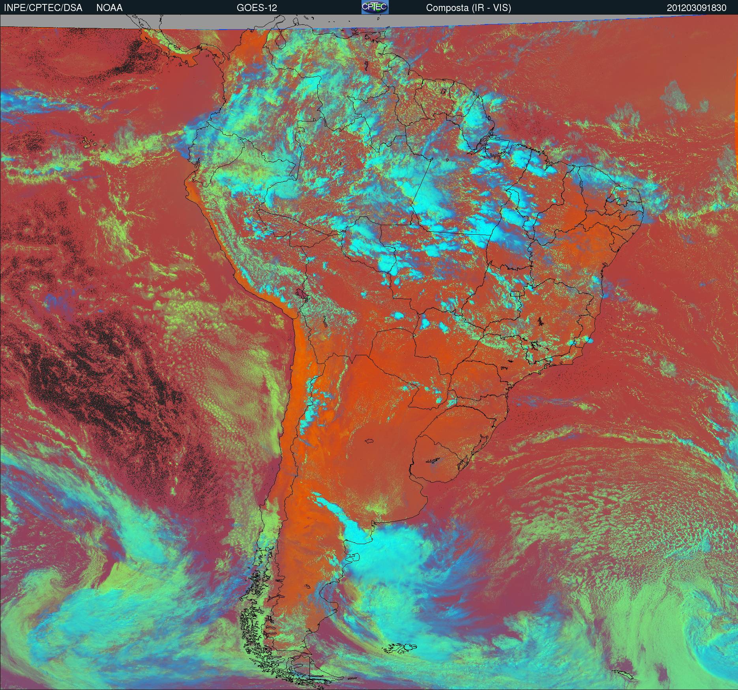
Task: Select the NOAA label in header
Action: pos(109,8)
